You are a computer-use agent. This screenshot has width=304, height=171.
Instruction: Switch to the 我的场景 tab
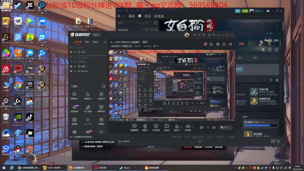78,42
